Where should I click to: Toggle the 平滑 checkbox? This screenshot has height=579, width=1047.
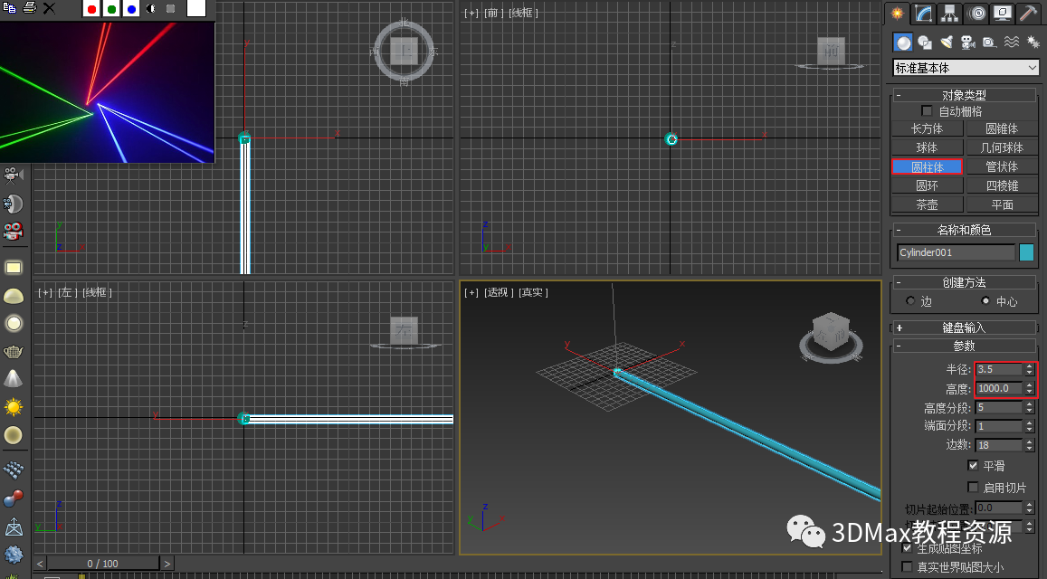[973, 466]
